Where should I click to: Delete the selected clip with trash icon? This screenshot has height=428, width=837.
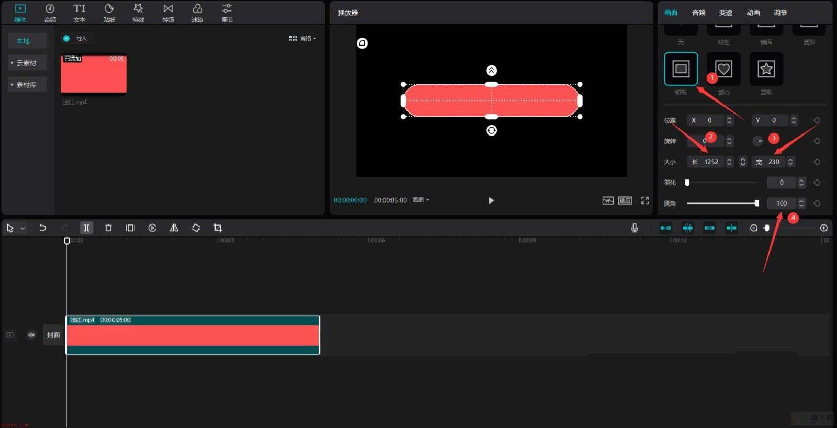tap(108, 228)
